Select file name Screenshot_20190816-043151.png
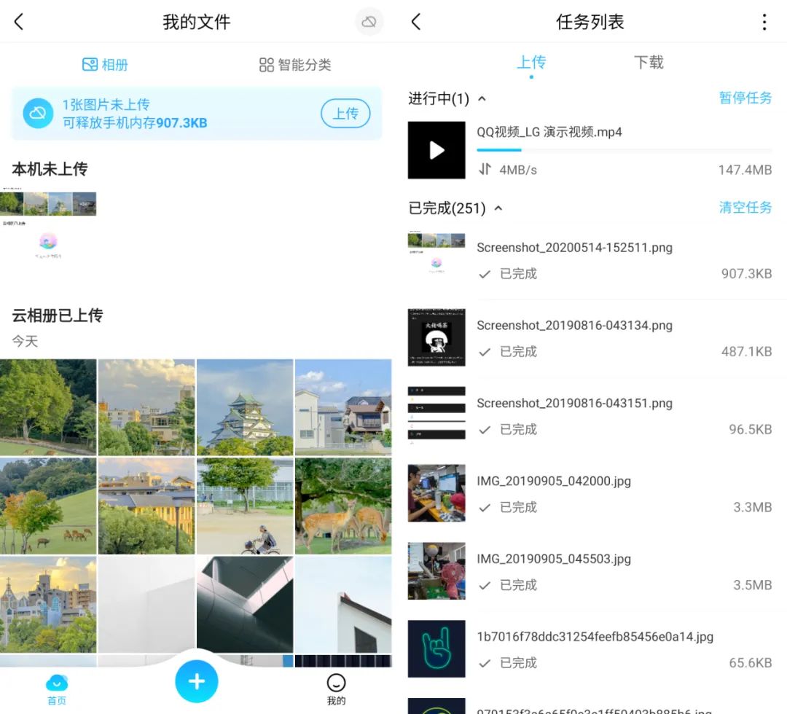The height and width of the screenshot is (714, 787). (574, 403)
